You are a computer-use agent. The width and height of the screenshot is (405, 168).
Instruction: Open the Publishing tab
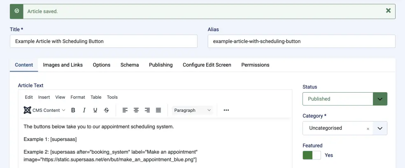click(x=161, y=65)
